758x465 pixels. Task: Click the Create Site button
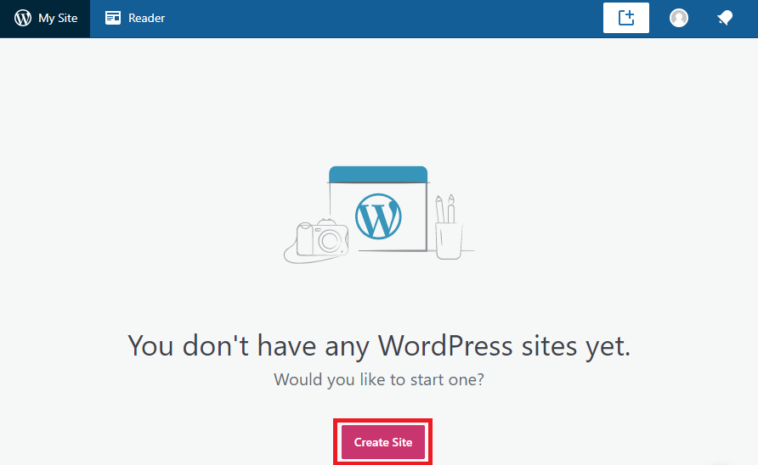[x=383, y=442]
